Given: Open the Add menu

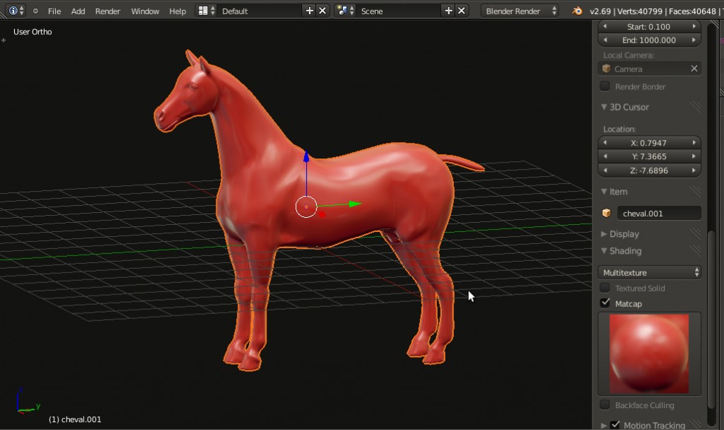Looking at the screenshot, I should [78, 10].
